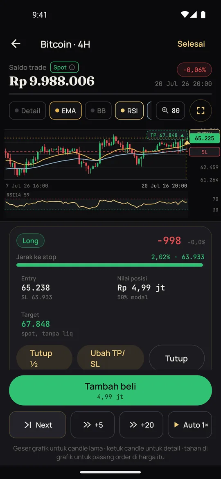This screenshot has width=221, height=479.
Task: Expand chart to fullscreen
Action: coord(201,111)
